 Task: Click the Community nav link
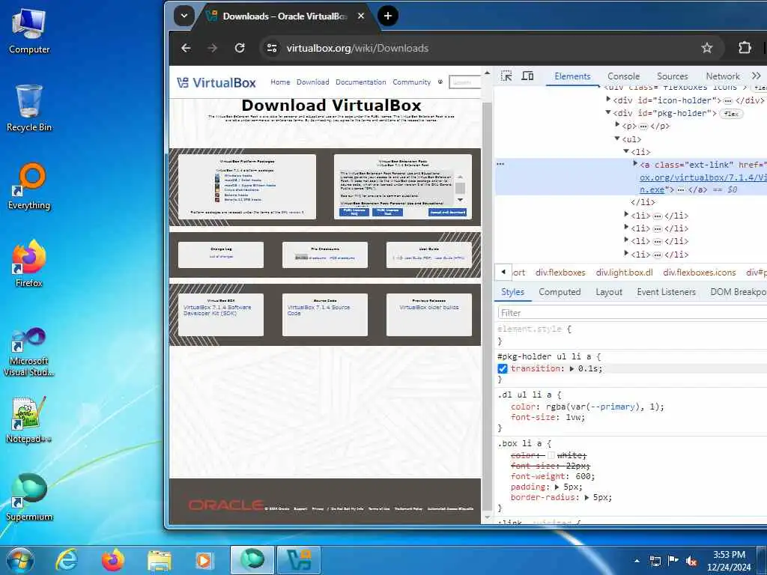411,82
